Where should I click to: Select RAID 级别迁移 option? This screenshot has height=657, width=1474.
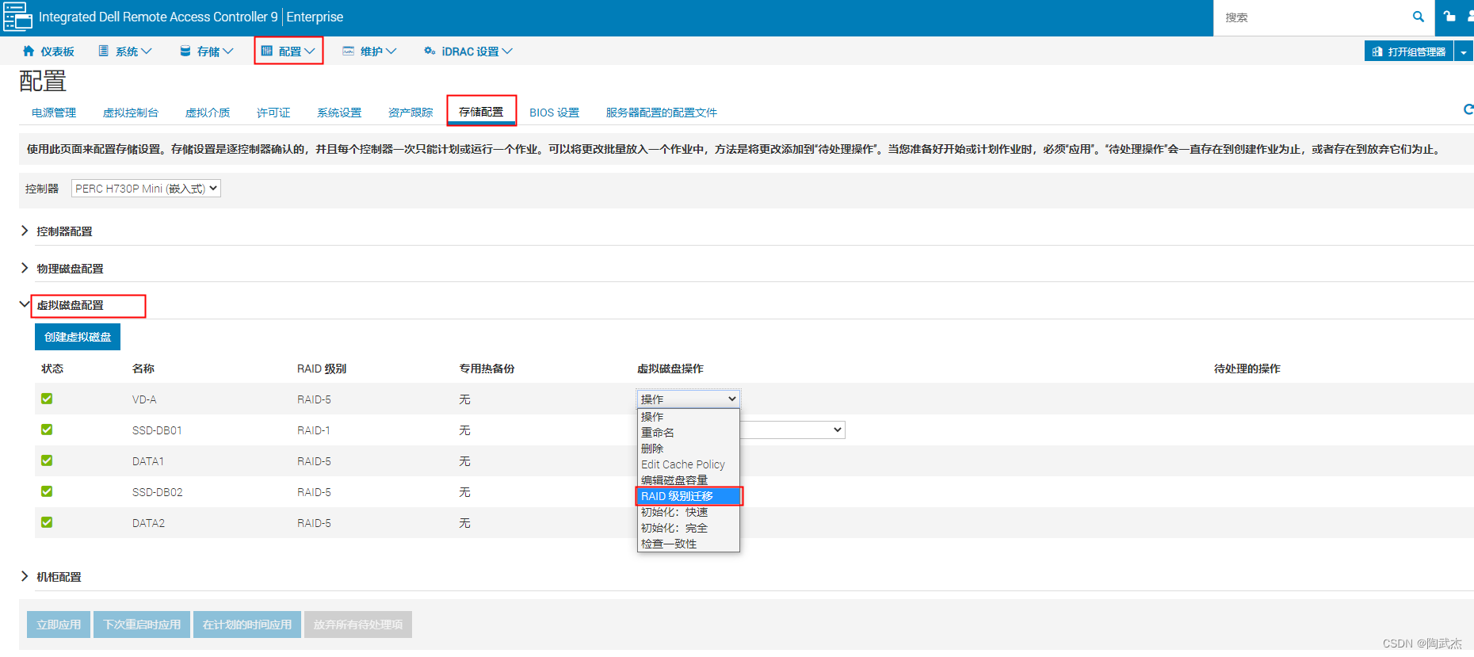[x=688, y=496]
